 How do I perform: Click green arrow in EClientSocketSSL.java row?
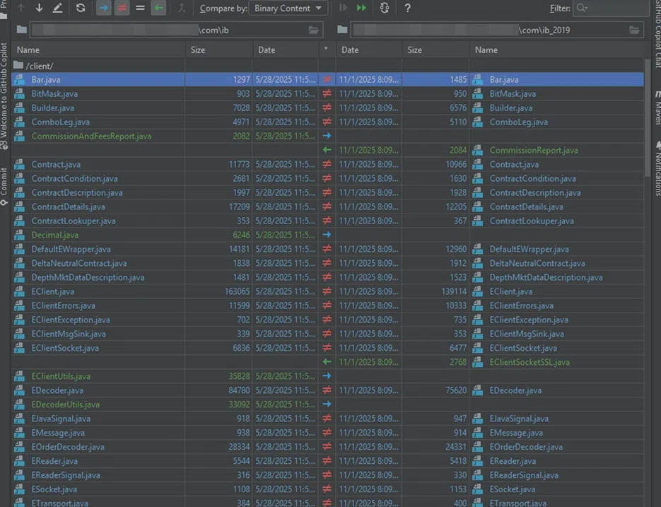(x=327, y=361)
